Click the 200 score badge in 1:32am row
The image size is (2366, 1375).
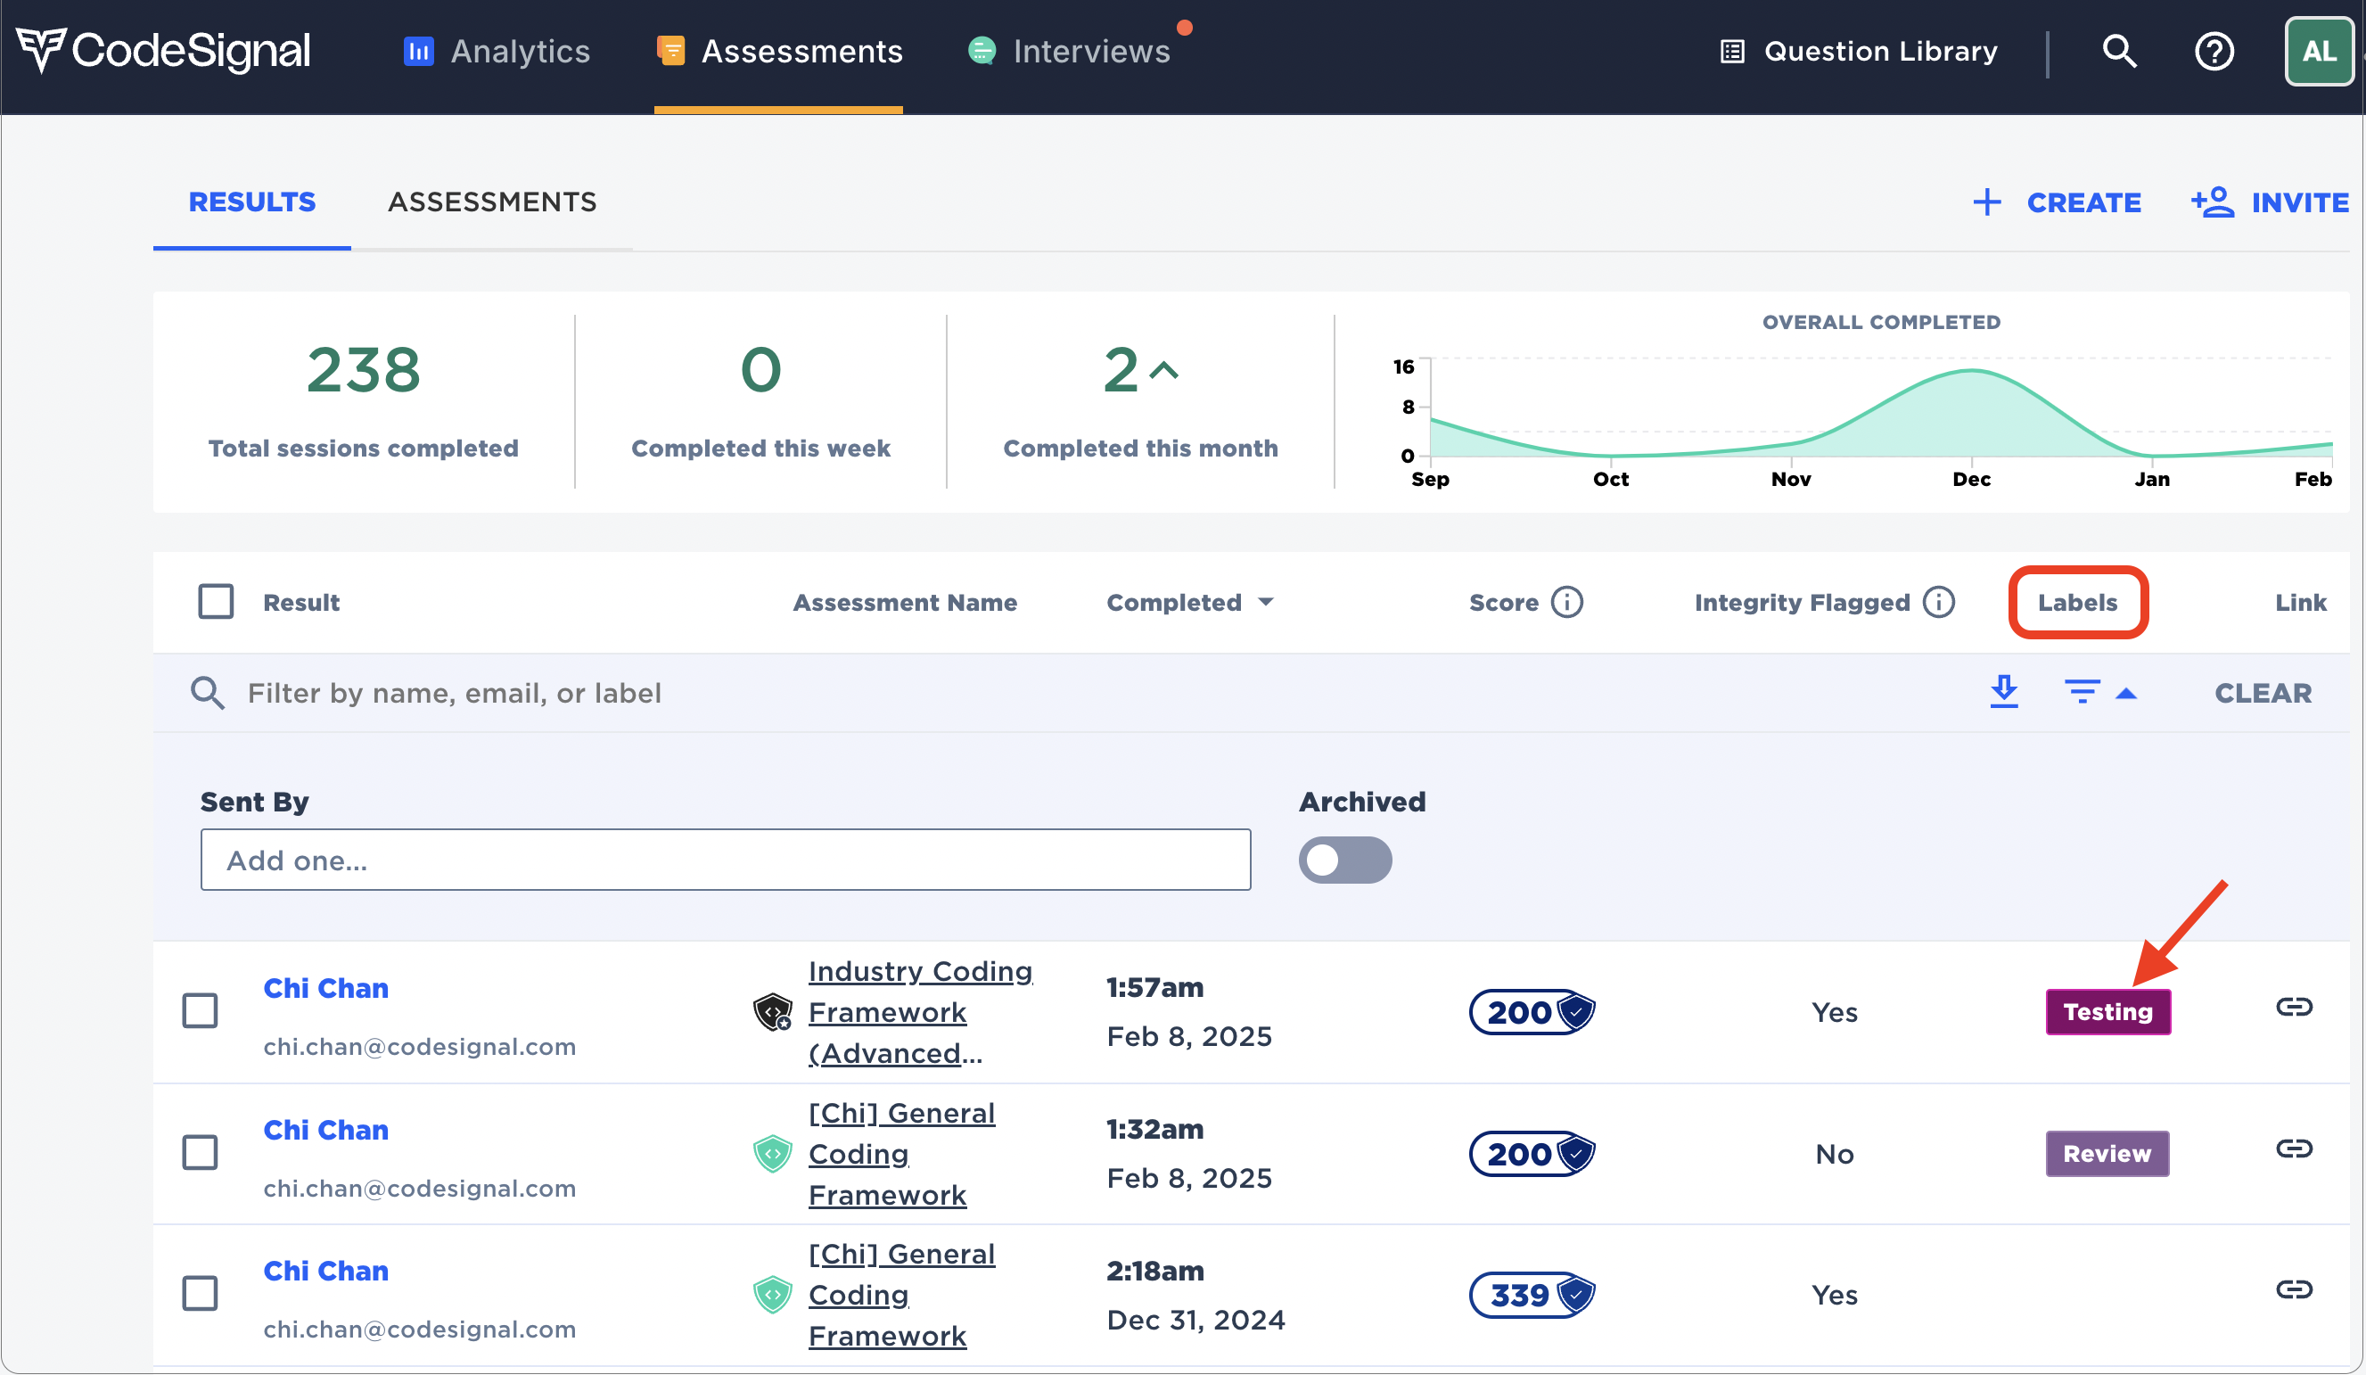tap(1532, 1153)
